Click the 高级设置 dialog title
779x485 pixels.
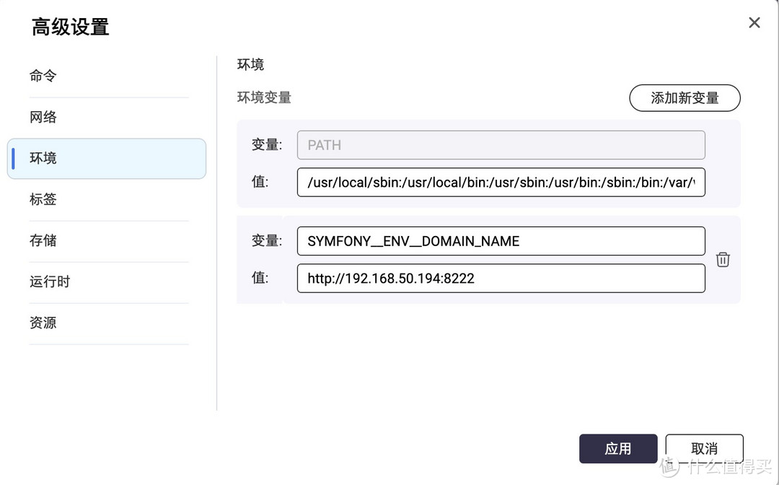click(70, 27)
